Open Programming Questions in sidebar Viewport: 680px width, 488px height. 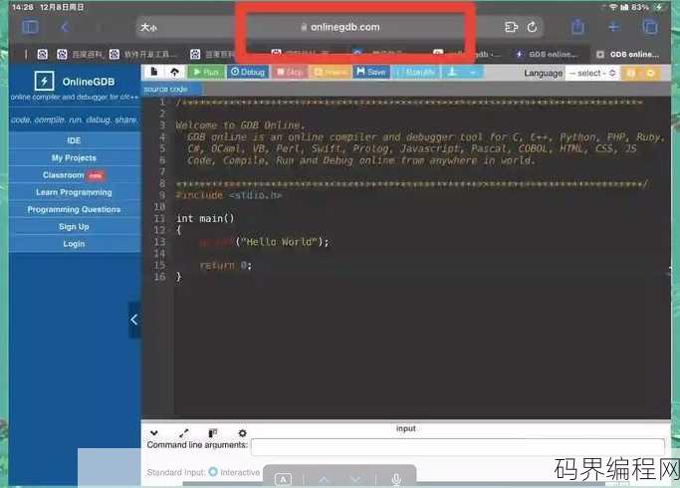pyautogui.click(x=74, y=209)
